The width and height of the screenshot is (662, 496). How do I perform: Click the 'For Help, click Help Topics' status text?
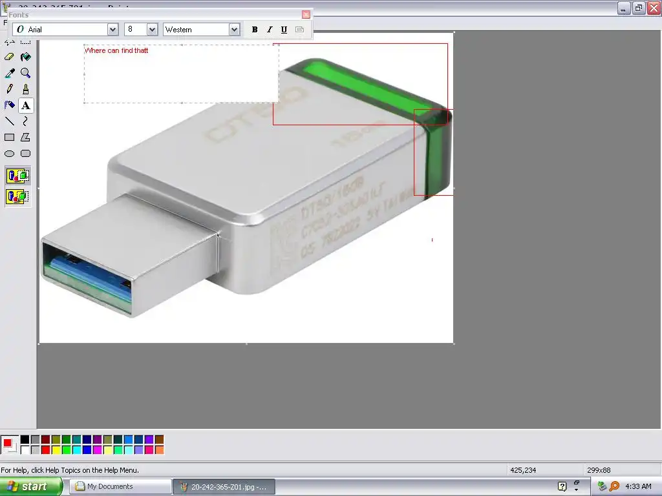coord(70,470)
